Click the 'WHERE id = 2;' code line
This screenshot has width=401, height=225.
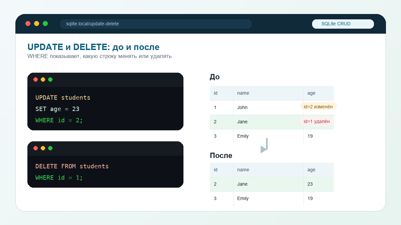(59, 120)
